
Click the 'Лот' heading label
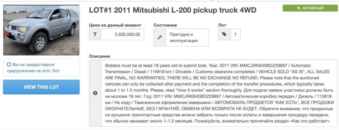point(222,25)
